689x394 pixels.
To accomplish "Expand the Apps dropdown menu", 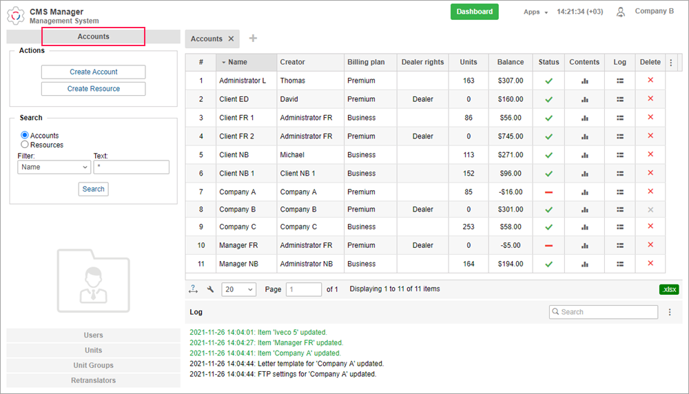I will pos(535,12).
